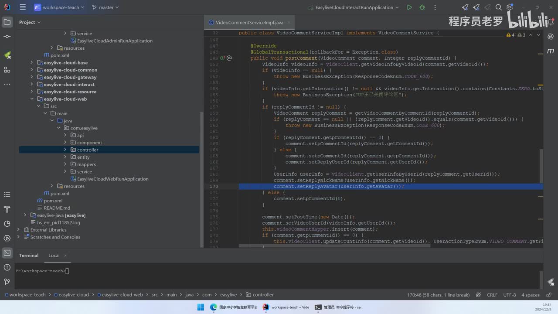Expand the easylive-cloud-interact module
The image size is (558, 314).
coord(32,85)
